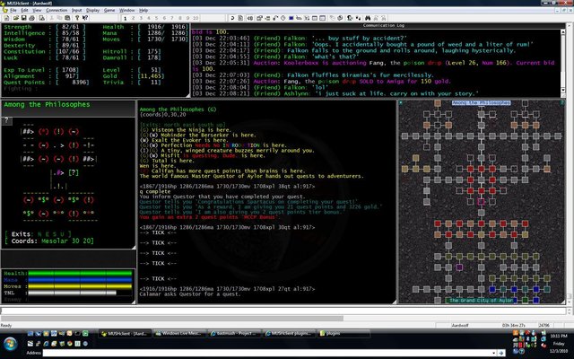
Task: Click the question mark Help toolbar icon
Action: coord(77,18)
